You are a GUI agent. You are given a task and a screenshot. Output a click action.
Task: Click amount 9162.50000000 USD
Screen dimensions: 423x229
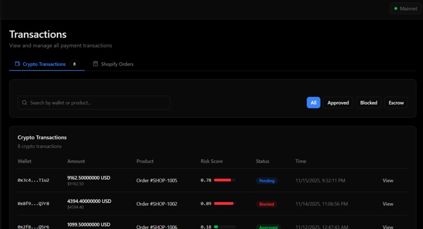pyautogui.click(x=89, y=178)
